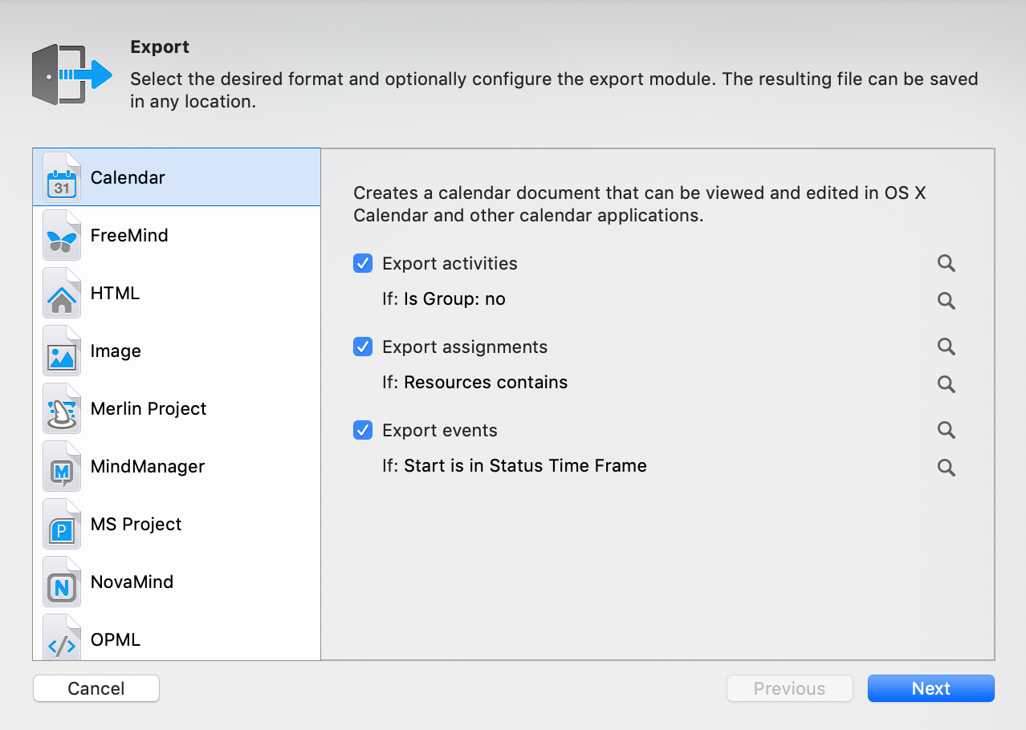Choose the MS Project export format
The image size is (1026, 730).
[177, 524]
